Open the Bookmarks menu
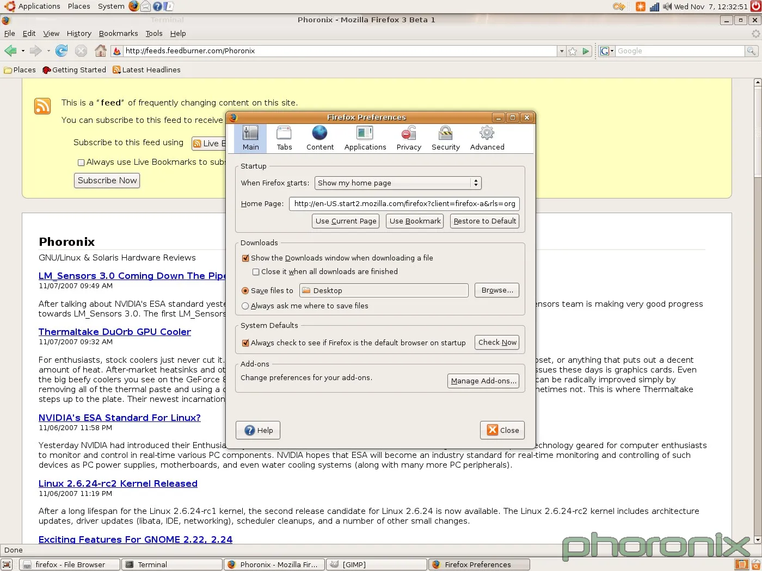 click(x=118, y=33)
